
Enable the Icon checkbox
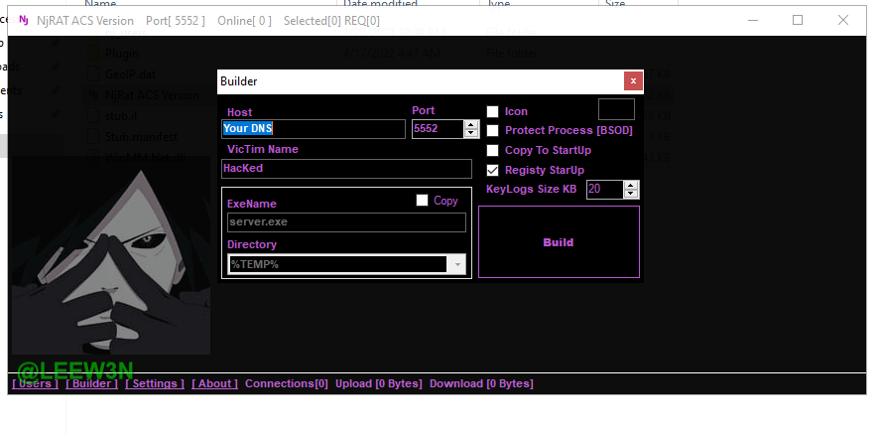pyautogui.click(x=492, y=111)
